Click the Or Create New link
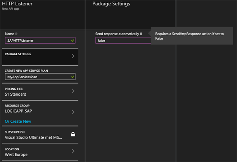237x162 pixels. pyautogui.click(x=18, y=121)
